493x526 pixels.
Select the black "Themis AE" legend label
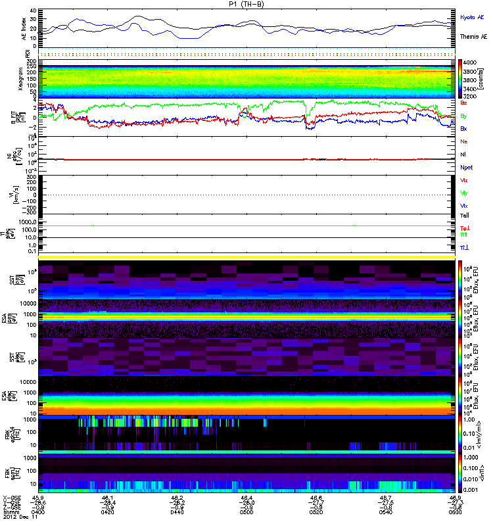pos(473,37)
